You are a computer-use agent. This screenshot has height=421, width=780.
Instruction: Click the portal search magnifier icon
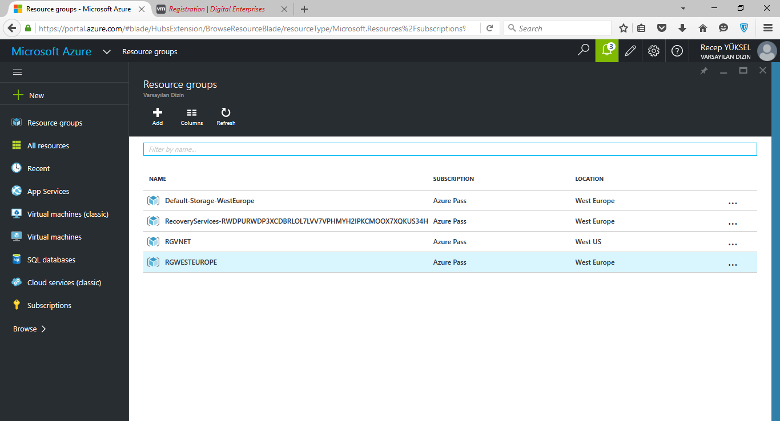tap(583, 51)
